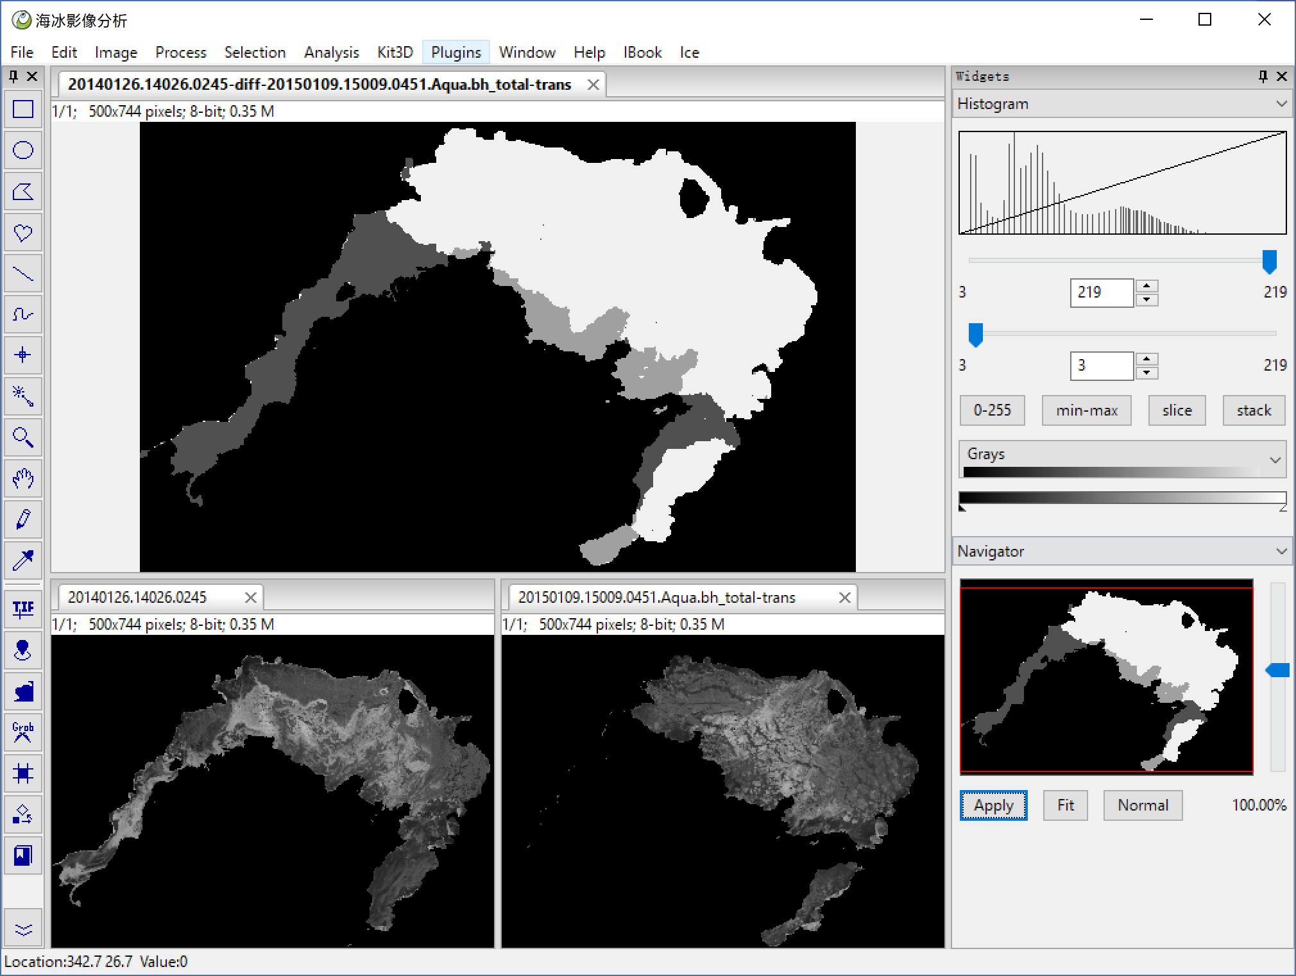Image resolution: width=1296 pixels, height=976 pixels.
Task: Collapse the Histogram widget section
Action: pyautogui.click(x=1281, y=104)
